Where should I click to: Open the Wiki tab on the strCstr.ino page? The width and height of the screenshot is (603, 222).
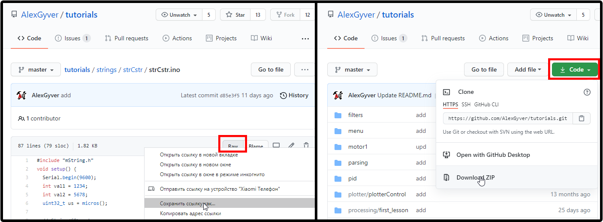(x=261, y=38)
